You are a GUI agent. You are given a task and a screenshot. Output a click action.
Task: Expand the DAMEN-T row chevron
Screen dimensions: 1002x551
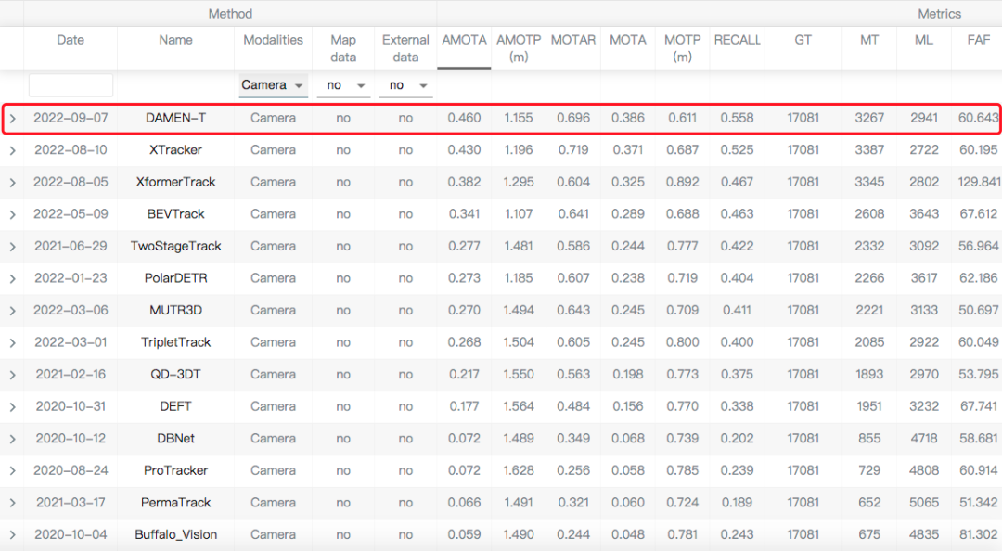point(12,119)
